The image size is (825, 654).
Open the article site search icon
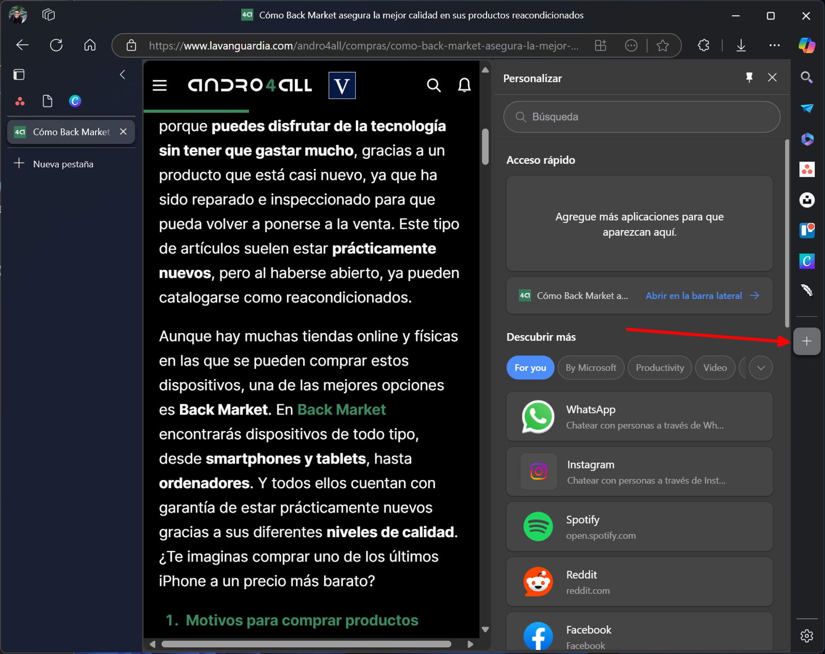[x=434, y=85]
